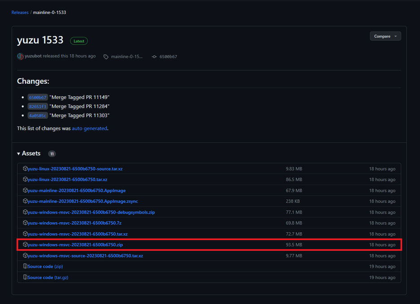Click the yuzu 1533 release title
The width and height of the screenshot is (420, 304).
(x=40, y=40)
